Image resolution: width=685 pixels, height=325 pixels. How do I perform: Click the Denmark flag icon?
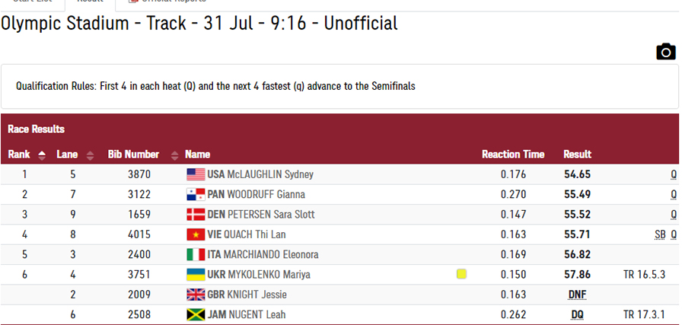tap(196, 215)
